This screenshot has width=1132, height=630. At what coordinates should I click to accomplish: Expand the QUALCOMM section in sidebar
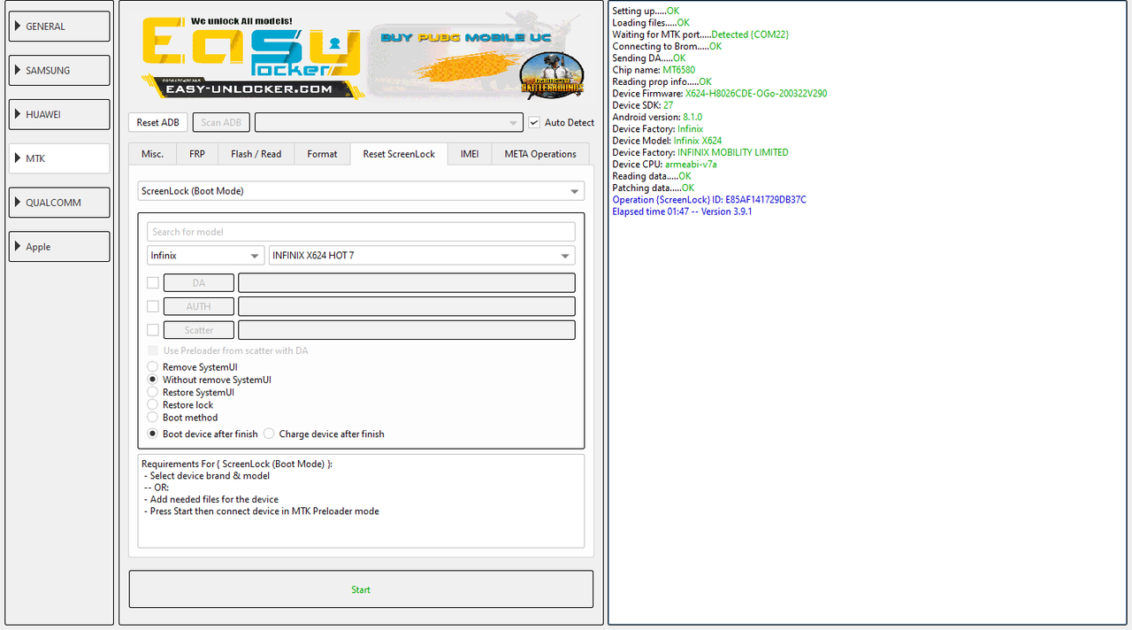click(x=59, y=203)
